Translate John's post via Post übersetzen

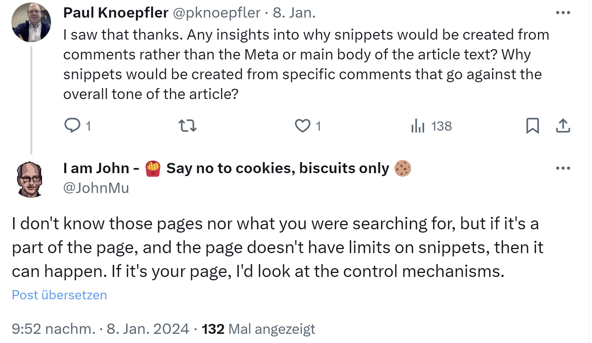coord(59,295)
